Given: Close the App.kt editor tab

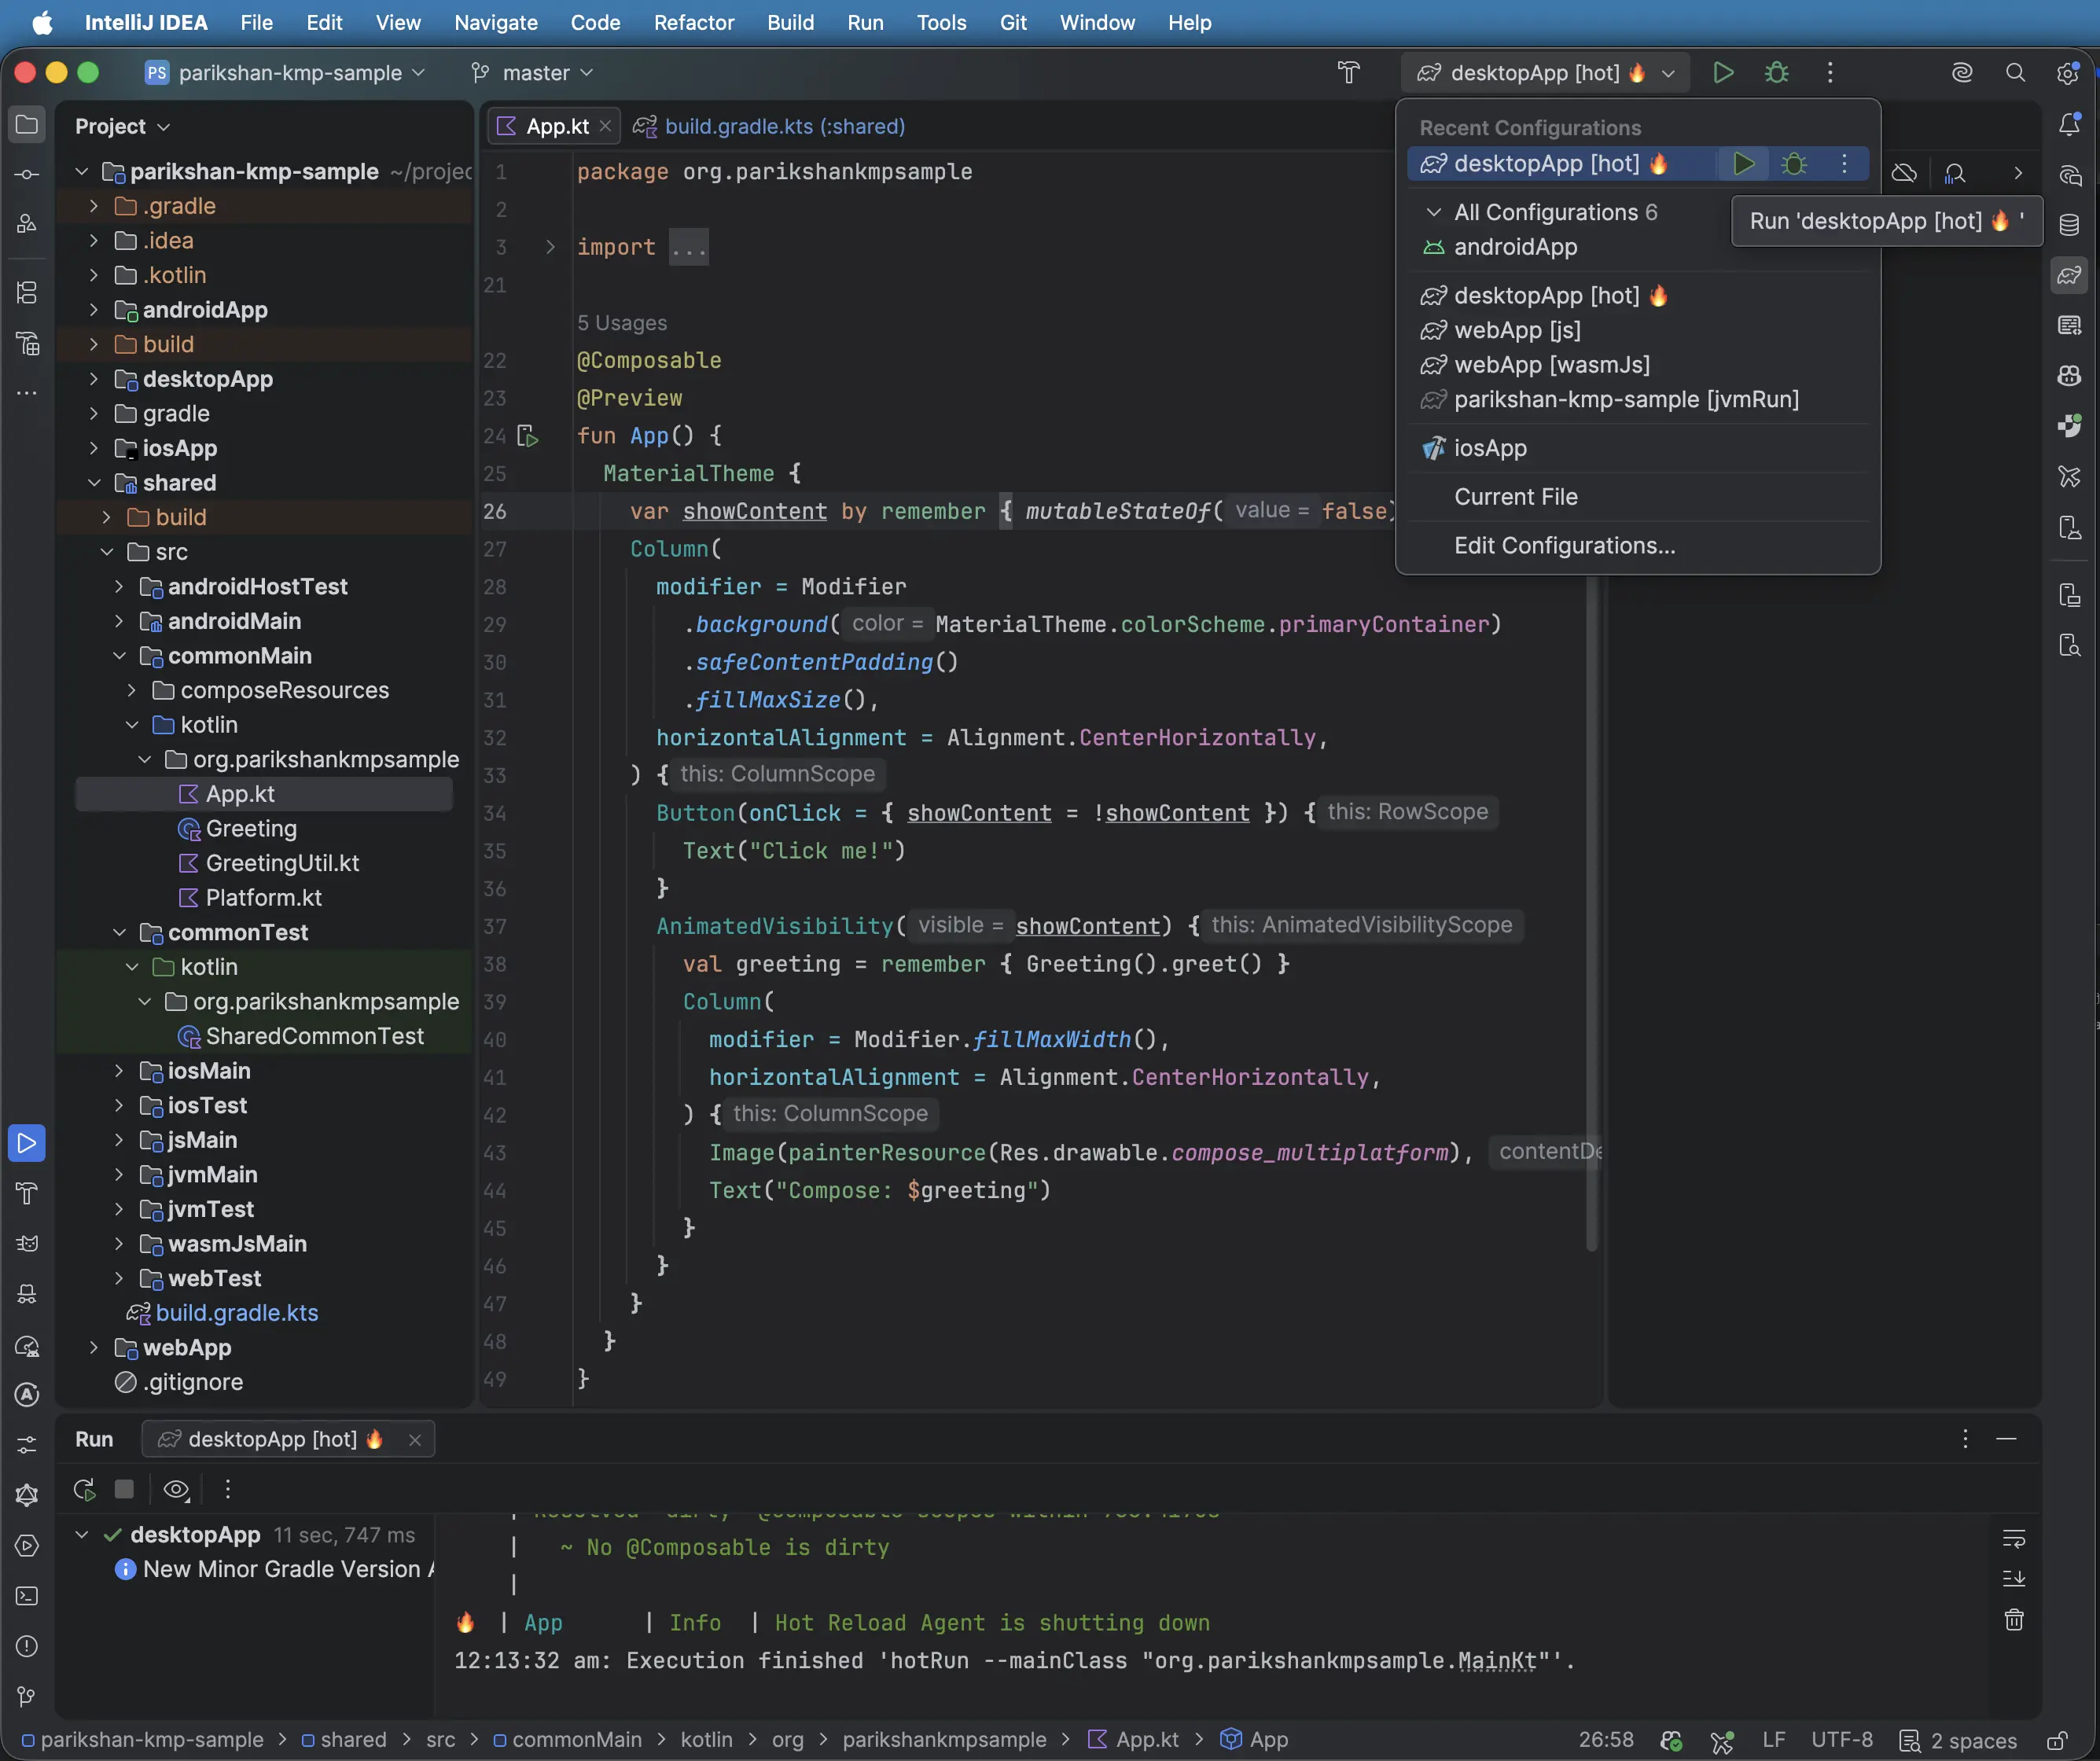Looking at the screenshot, I should [605, 126].
